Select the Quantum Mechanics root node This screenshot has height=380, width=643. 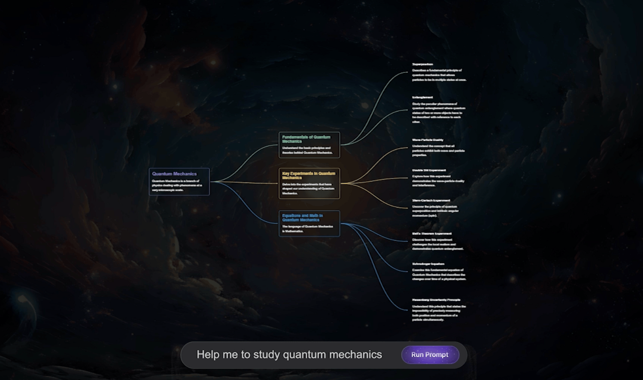pyautogui.click(x=180, y=182)
